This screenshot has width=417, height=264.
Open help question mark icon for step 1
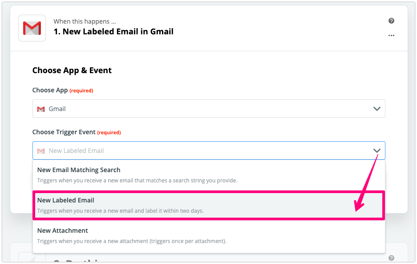coord(391,21)
